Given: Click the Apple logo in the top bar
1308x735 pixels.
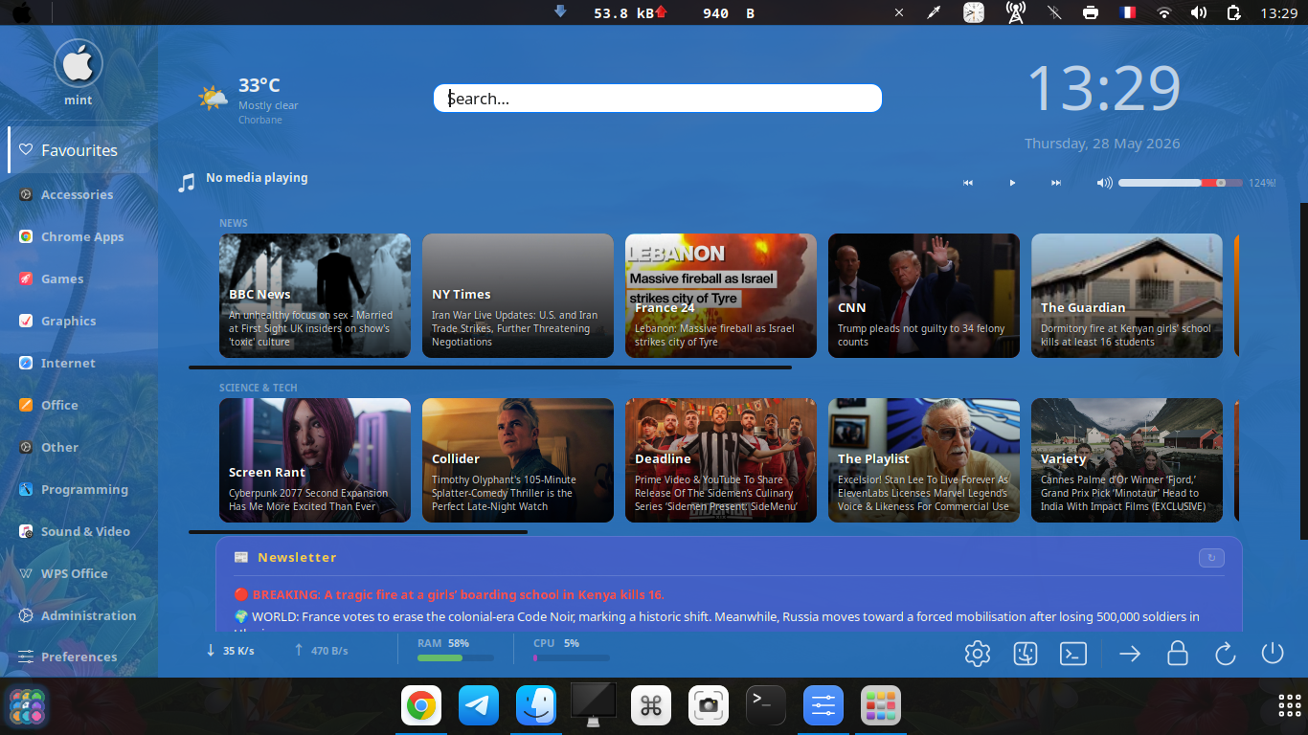Looking at the screenshot, I should point(21,12).
